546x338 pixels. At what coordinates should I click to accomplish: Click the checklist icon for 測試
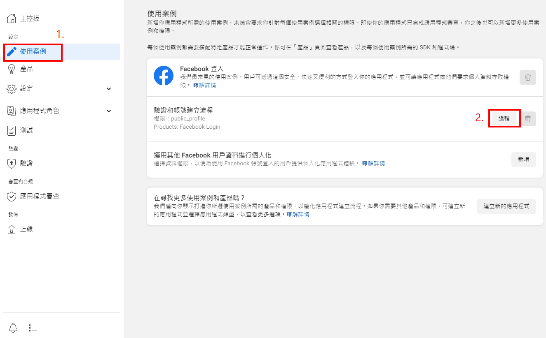tap(12, 130)
